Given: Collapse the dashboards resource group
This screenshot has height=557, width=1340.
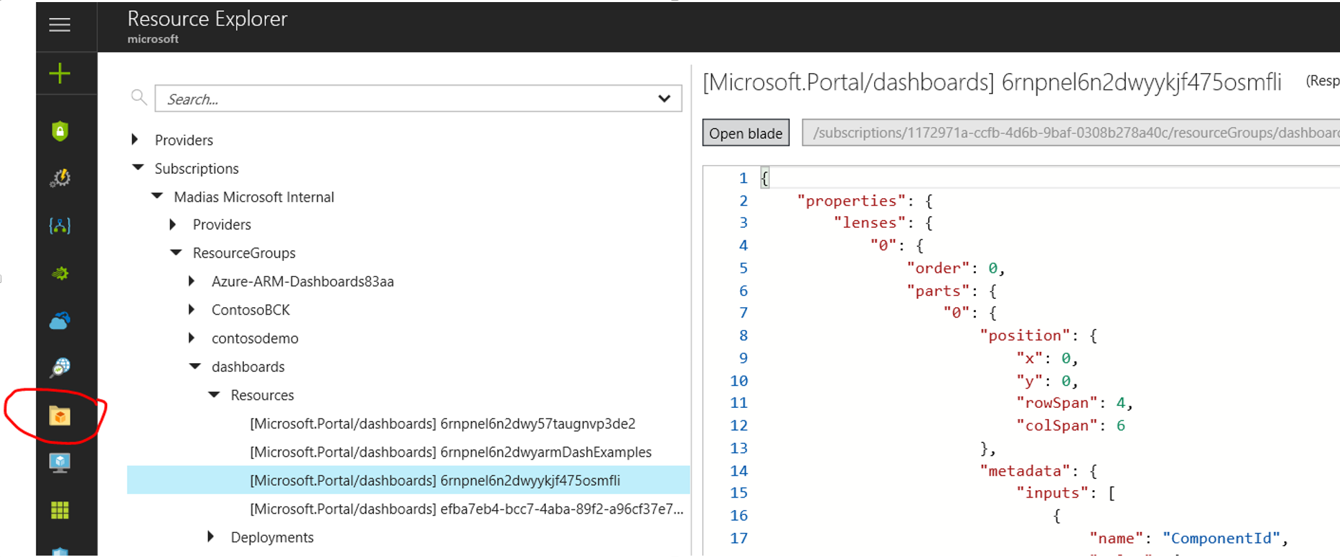Looking at the screenshot, I should click(195, 366).
